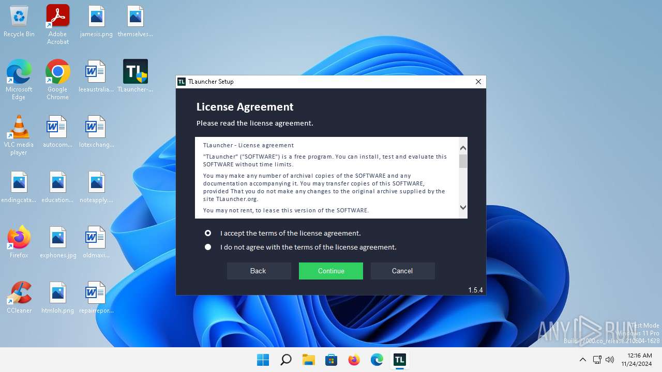
Task: Select the oldmaxi Word document icon
Action: click(x=97, y=242)
